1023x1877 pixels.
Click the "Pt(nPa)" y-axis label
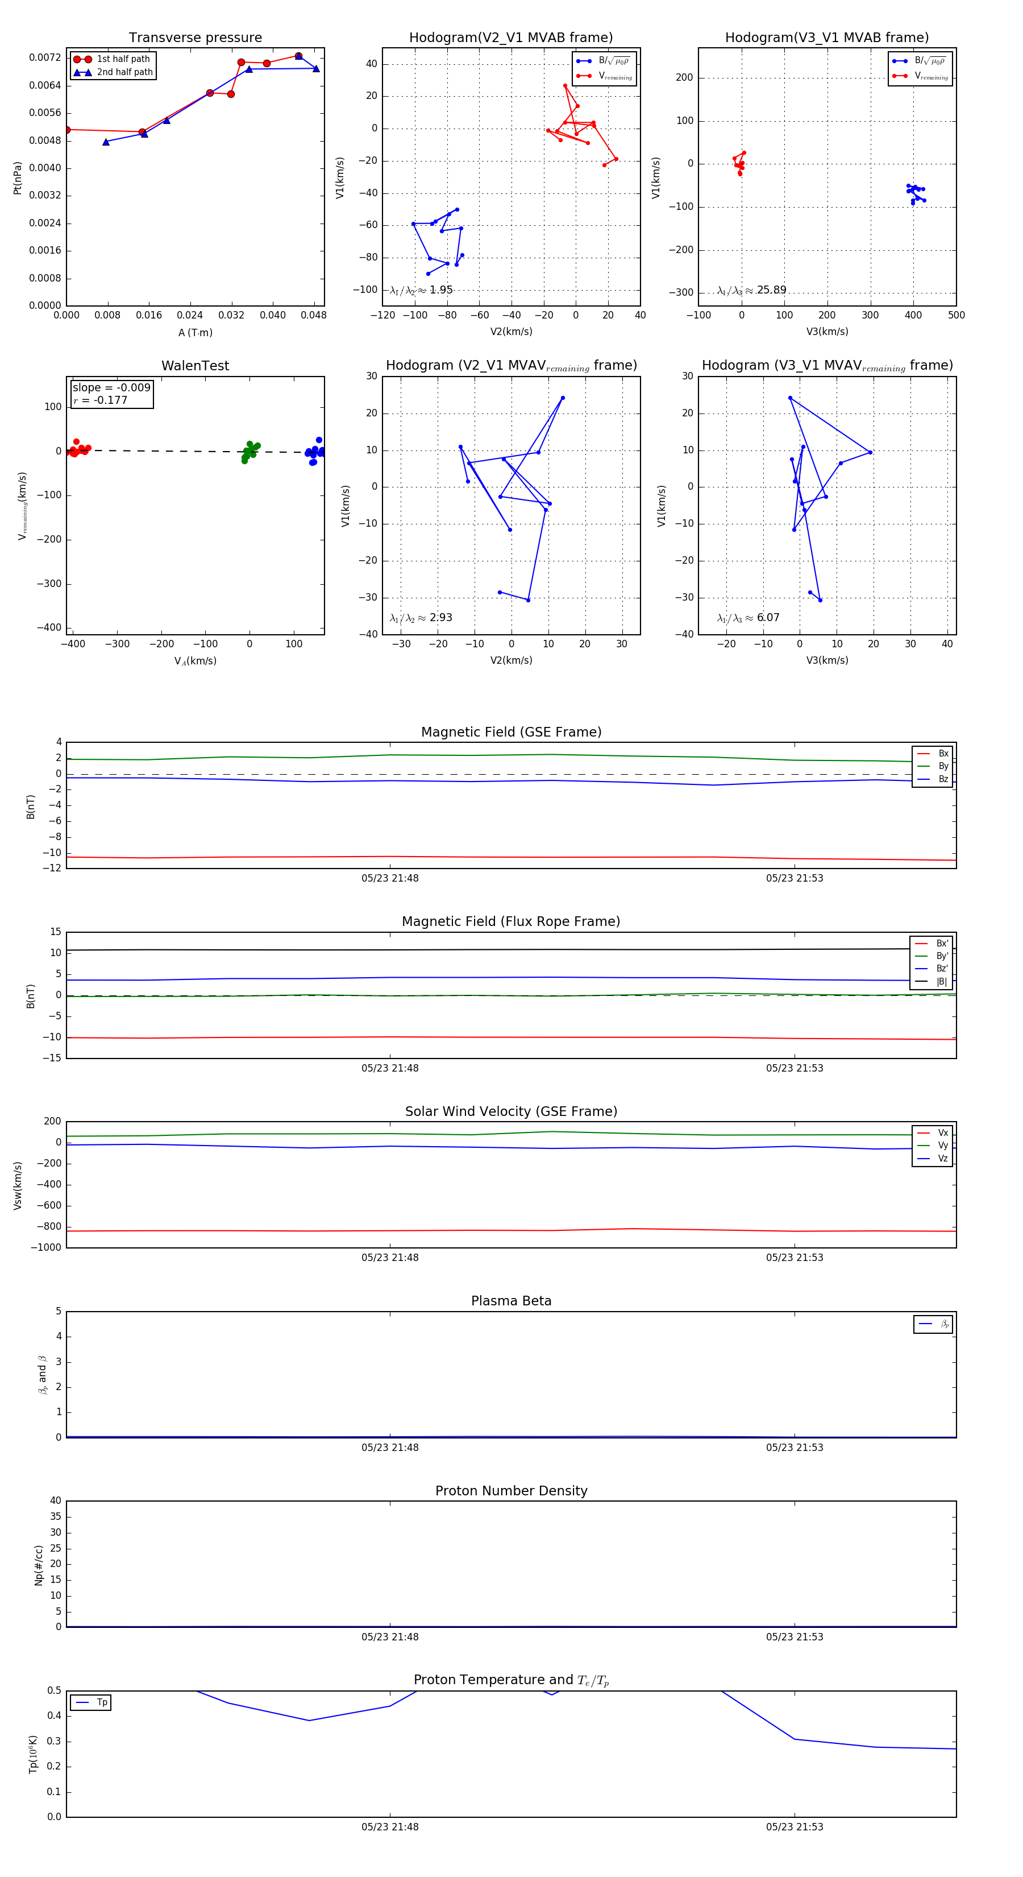18,178
